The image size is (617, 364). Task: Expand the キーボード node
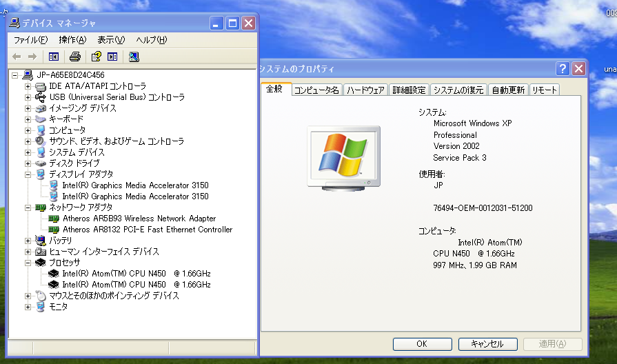[x=28, y=119]
